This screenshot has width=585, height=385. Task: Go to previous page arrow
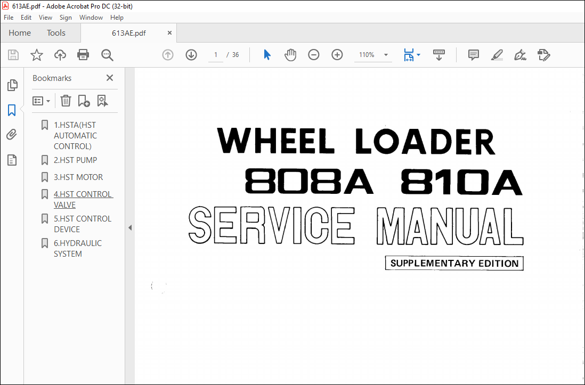point(168,55)
